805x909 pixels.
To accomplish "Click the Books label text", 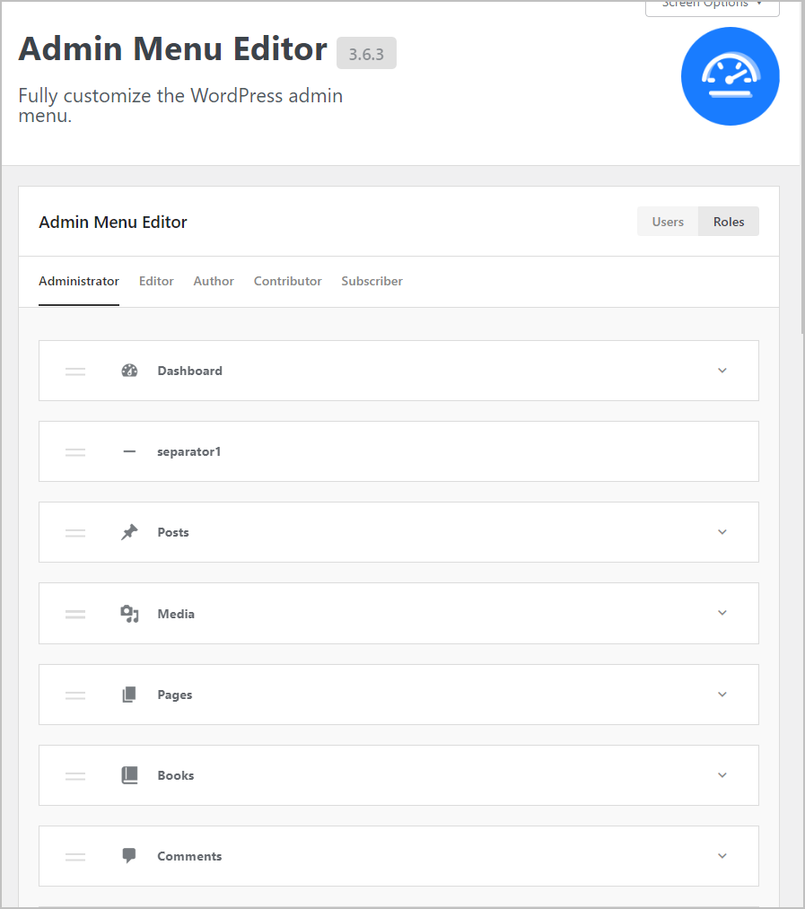I will [176, 775].
